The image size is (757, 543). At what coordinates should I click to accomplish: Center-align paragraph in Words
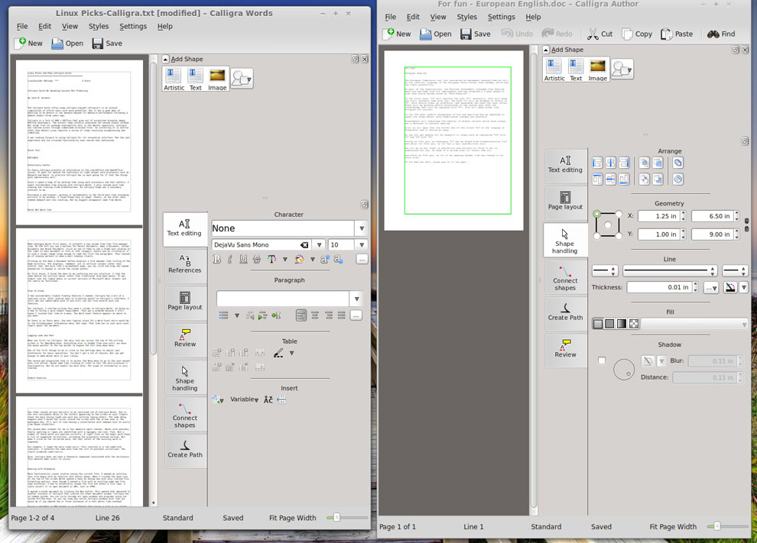point(315,315)
